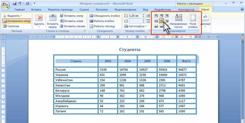Go to the Рассылки tab
The image size is (245, 123).
[102, 9]
